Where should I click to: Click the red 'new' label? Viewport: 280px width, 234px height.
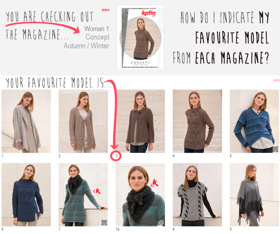106,10
